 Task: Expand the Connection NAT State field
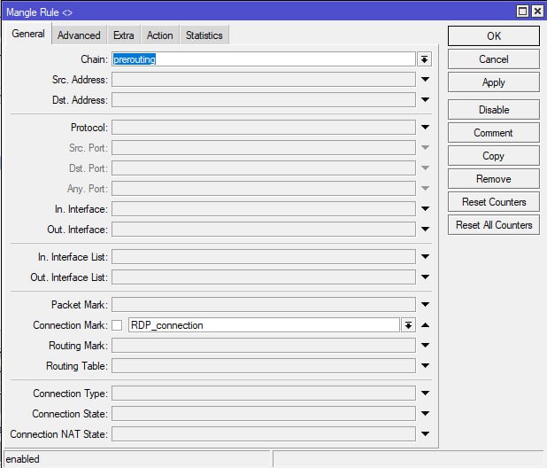tap(425, 433)
